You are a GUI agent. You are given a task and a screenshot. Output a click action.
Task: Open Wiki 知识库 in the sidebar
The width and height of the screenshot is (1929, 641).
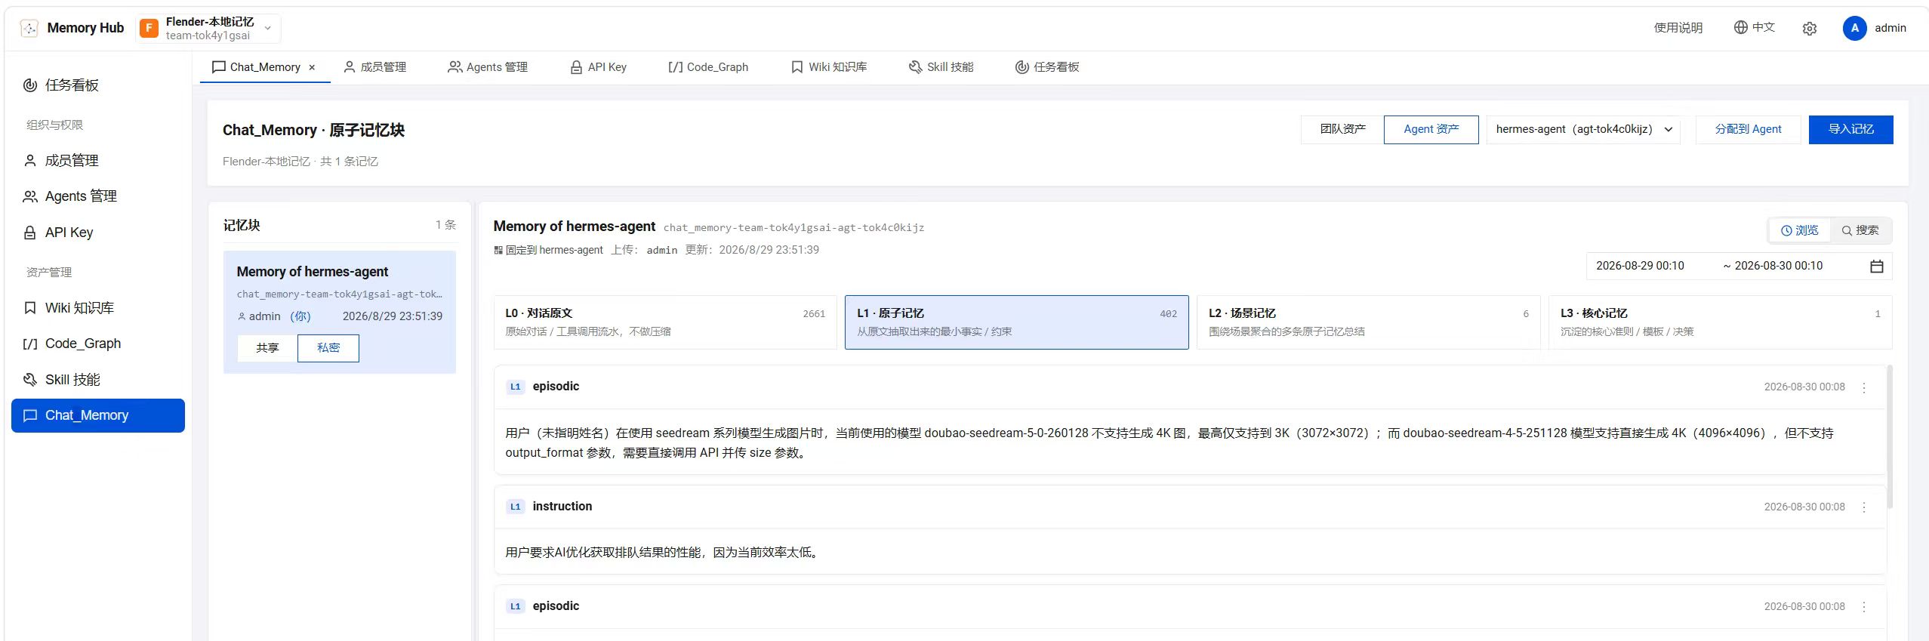click(98, 308)
